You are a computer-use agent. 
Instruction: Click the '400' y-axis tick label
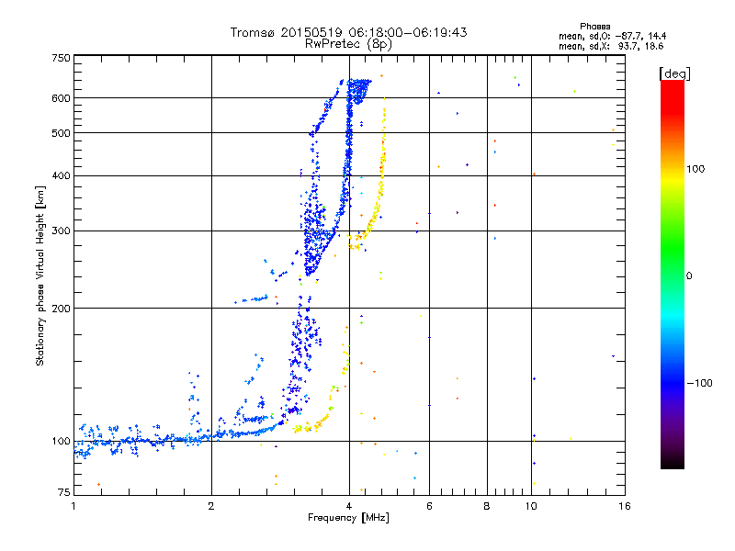[61, 176]
